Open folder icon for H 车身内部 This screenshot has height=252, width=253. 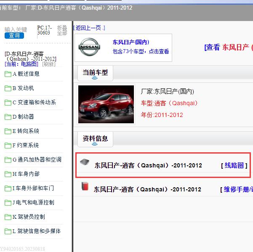(8, 174)
